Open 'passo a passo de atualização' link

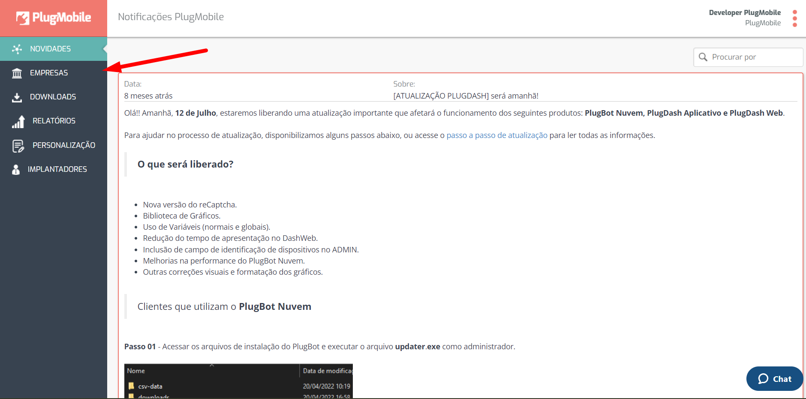(x=497, y=135)
